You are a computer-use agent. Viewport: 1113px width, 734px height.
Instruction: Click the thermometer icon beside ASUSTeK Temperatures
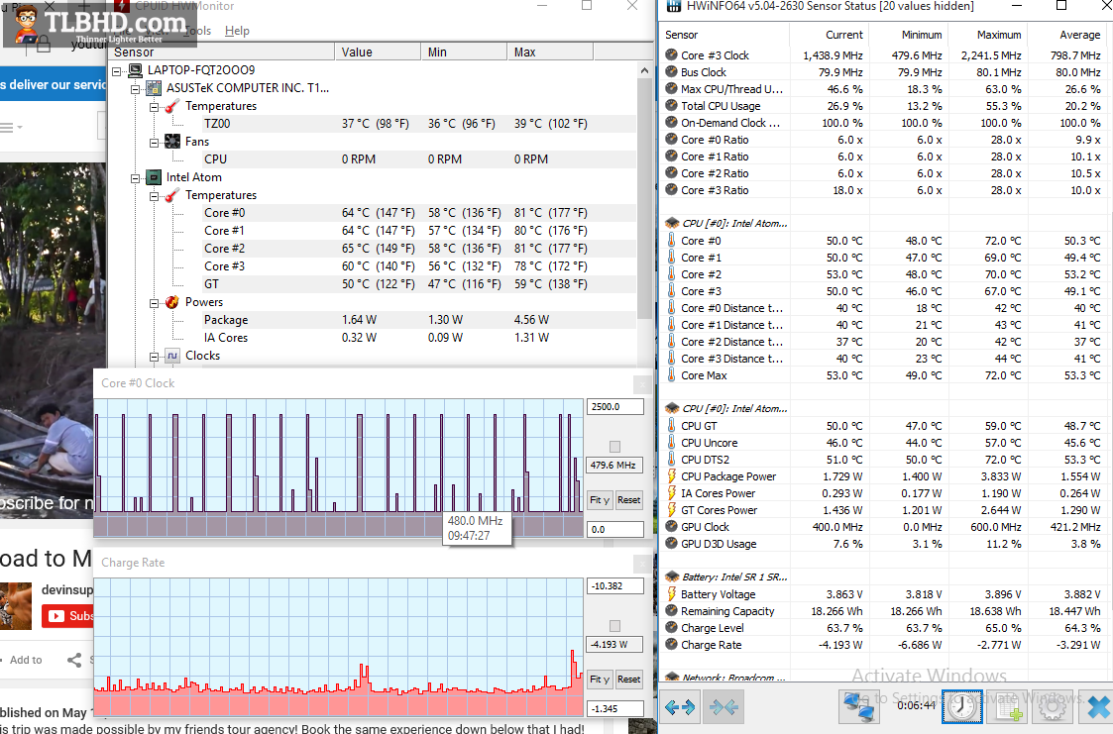pos(172,106)
